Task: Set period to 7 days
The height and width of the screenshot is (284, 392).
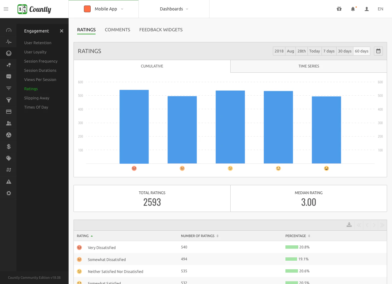Action: (329, 51)
